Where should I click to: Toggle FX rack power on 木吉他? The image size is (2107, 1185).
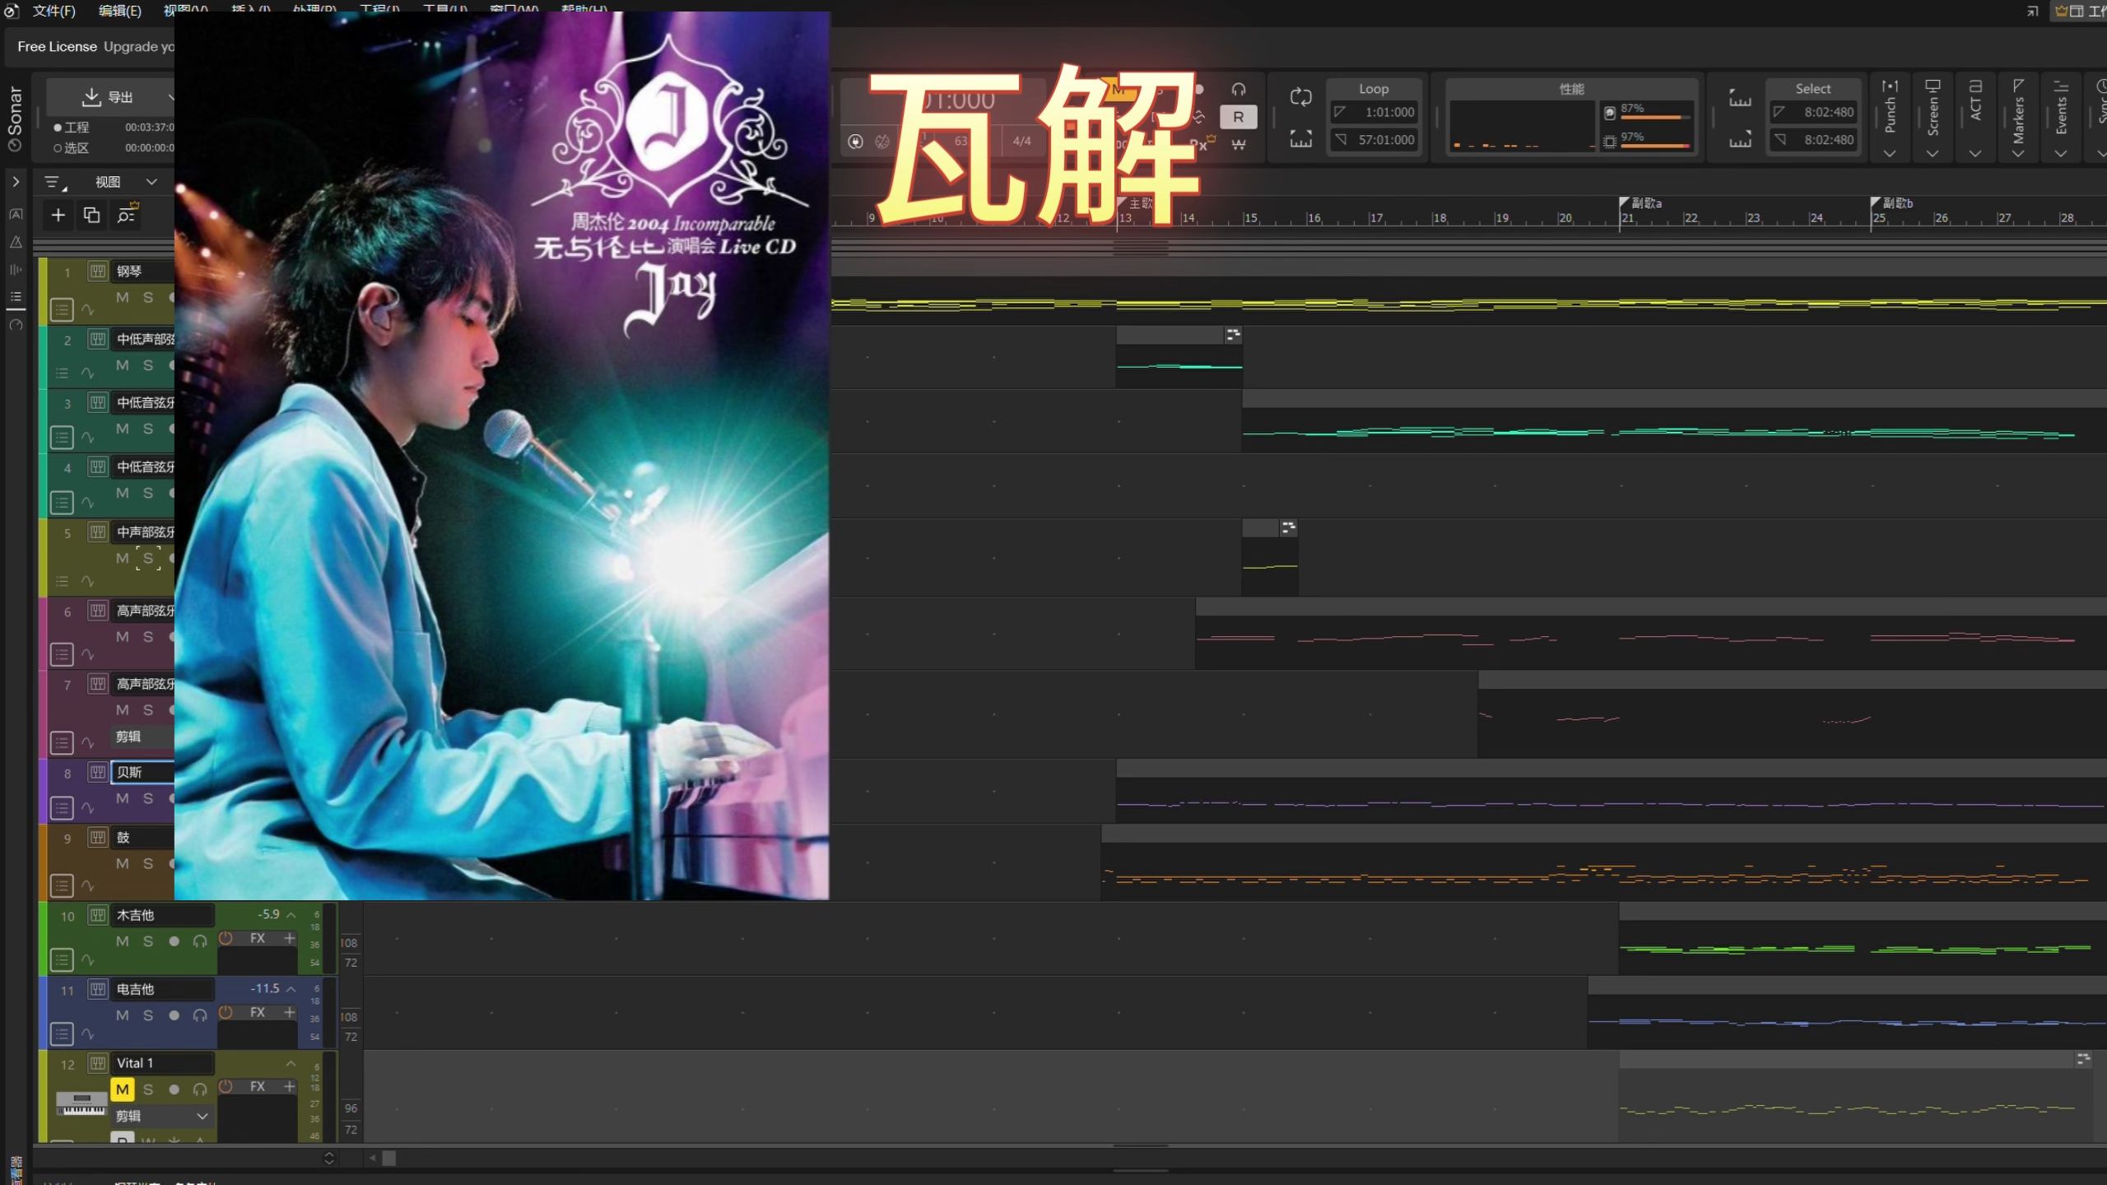[226, 938]
